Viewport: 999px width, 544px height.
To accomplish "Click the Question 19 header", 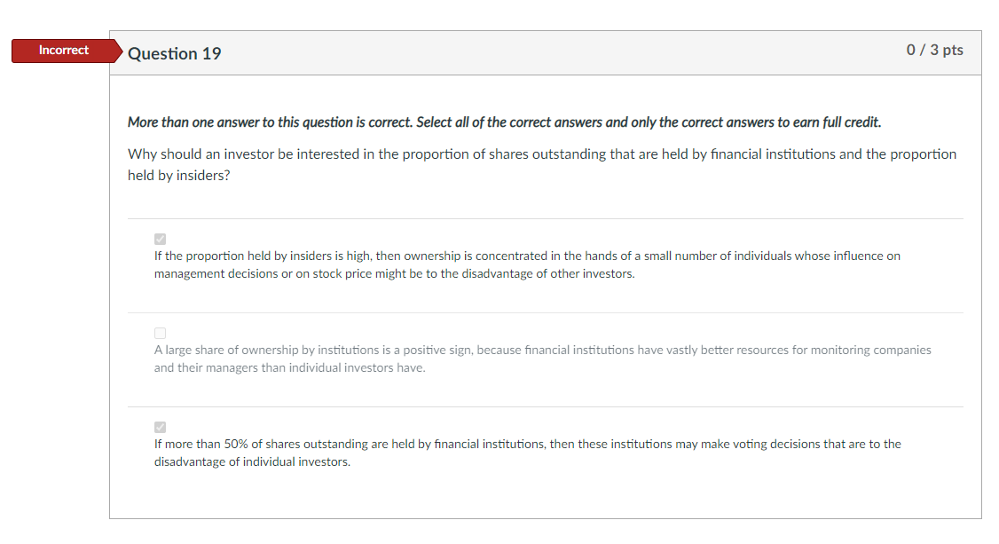I will tap(175, 53).
